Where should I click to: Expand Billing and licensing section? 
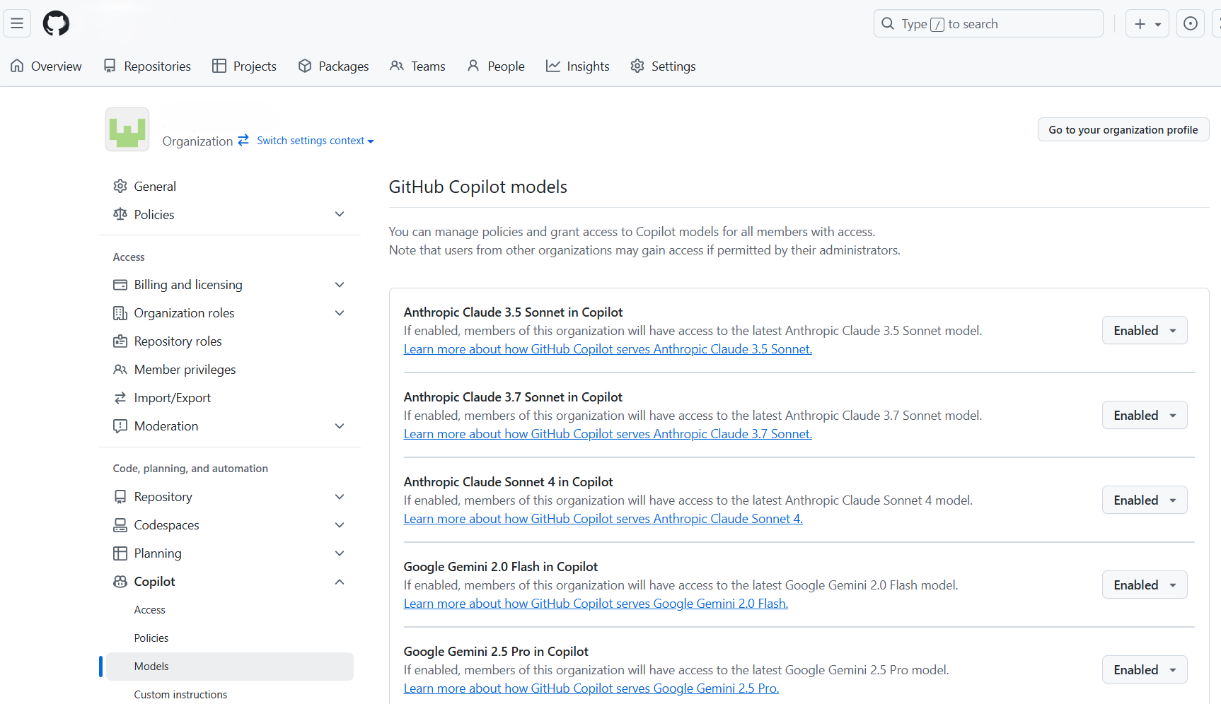pyautogui.click(x=340, y=285)
